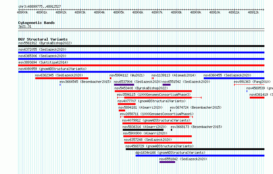Open nsv4568729 (gnomADStructuralVariants) label
Viewport: 273px width, 174px height.
160,146
